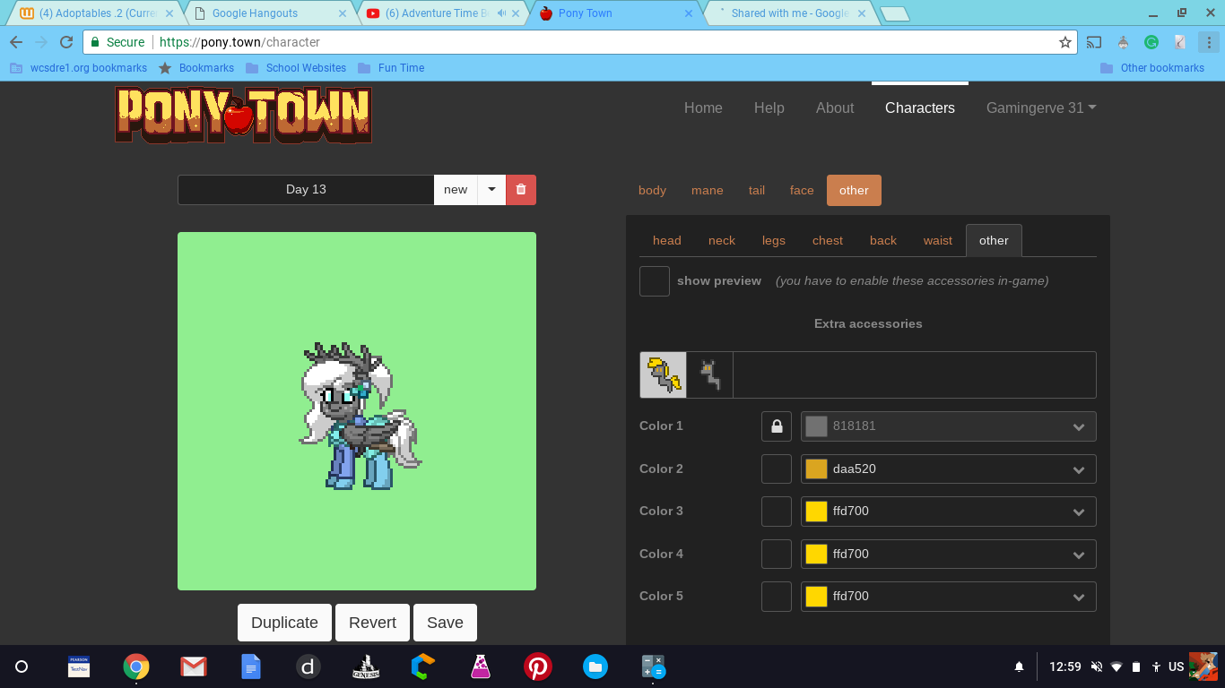This screenshot has height=688, width=1225.
Task: Open the 'd' app on shelf
Action: coord(308,666)
